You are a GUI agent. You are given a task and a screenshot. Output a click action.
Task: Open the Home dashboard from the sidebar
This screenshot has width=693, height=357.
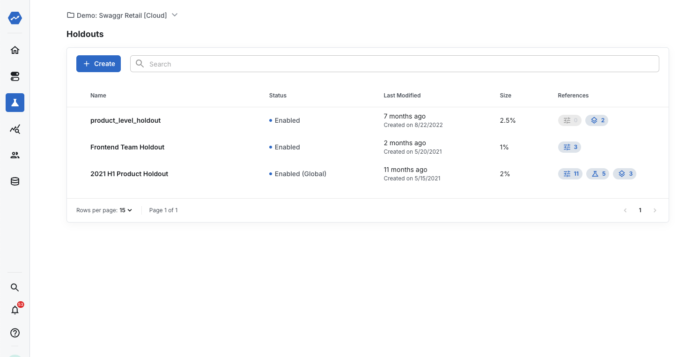(15, 50)
